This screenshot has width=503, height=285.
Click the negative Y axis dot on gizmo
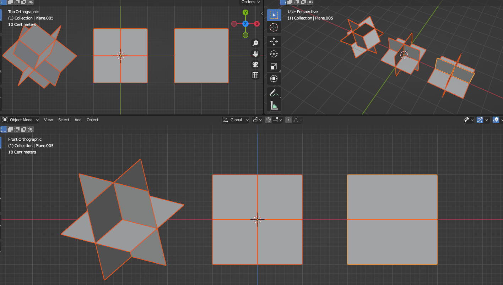pyautogui.click(x=245, y=35)
